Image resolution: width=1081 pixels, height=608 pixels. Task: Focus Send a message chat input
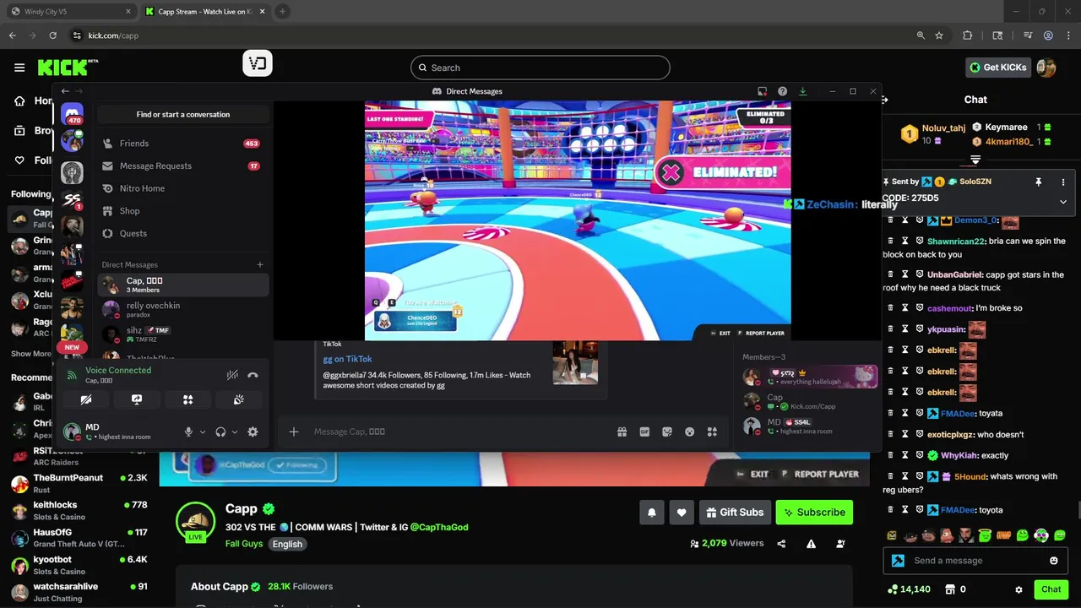[x=975, y=560]
